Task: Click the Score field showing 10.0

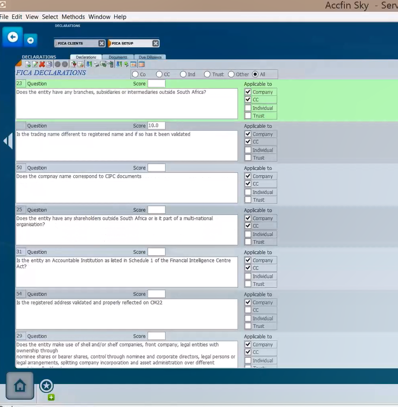Action: pyautogui.click(x=156, y=125)
